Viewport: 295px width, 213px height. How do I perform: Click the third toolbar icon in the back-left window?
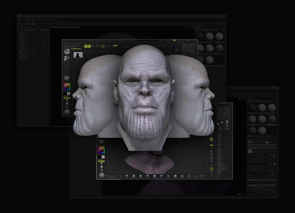click(26, 24)
